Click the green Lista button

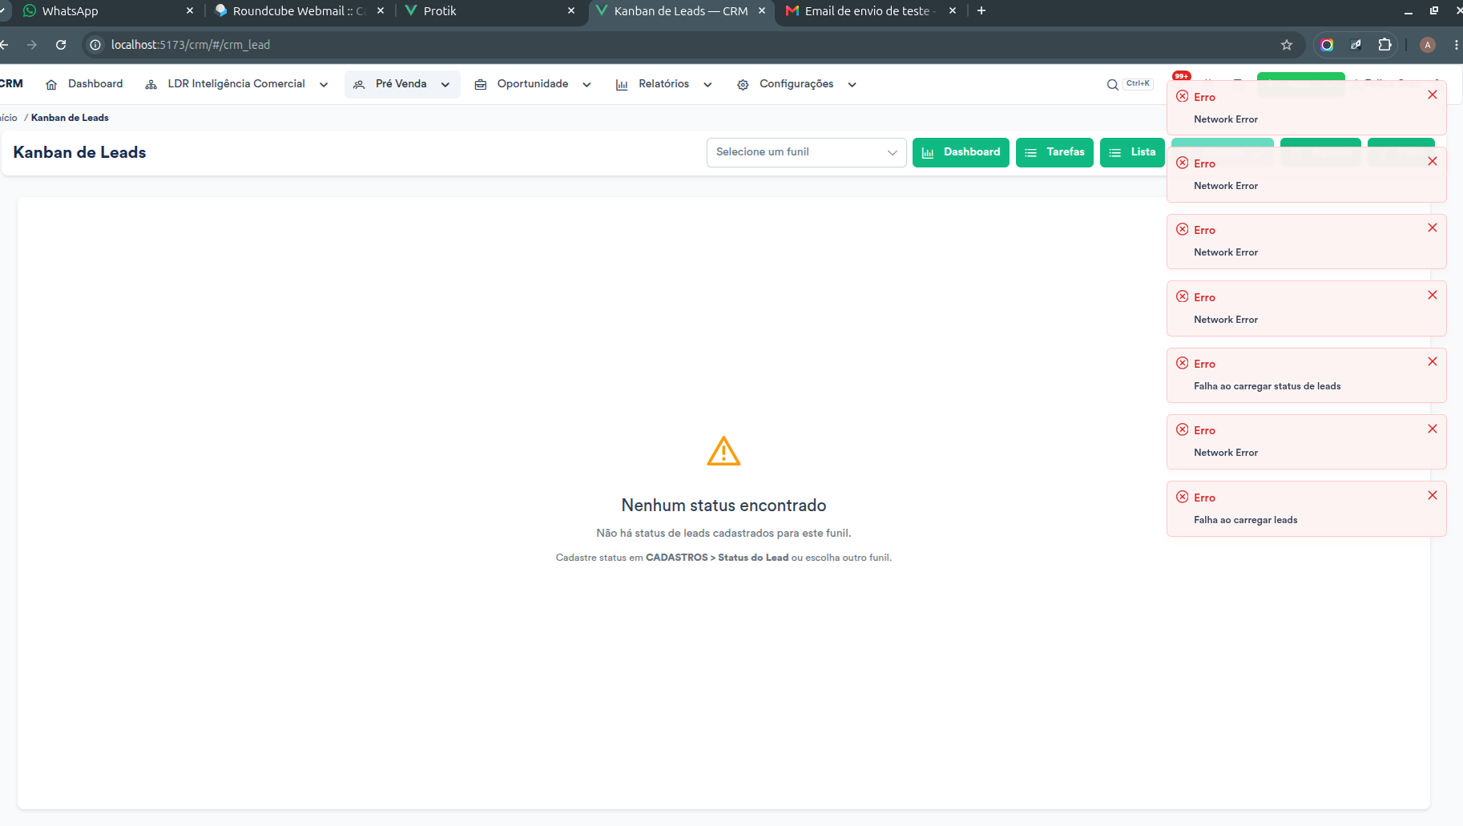(1132, 152)
